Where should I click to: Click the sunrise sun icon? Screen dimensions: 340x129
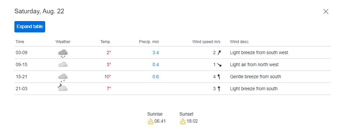(x=151, y=121)
